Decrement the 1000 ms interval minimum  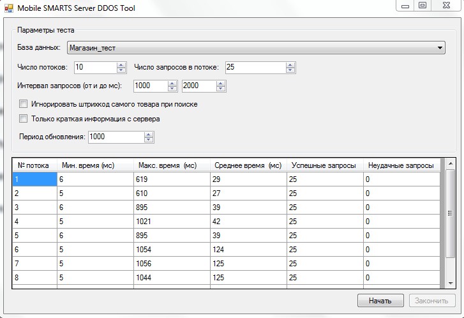pos(172,89)
